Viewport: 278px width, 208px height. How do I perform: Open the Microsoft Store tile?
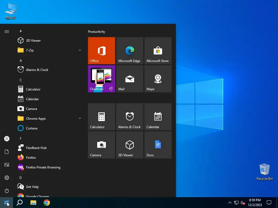[x=158, y=51]
